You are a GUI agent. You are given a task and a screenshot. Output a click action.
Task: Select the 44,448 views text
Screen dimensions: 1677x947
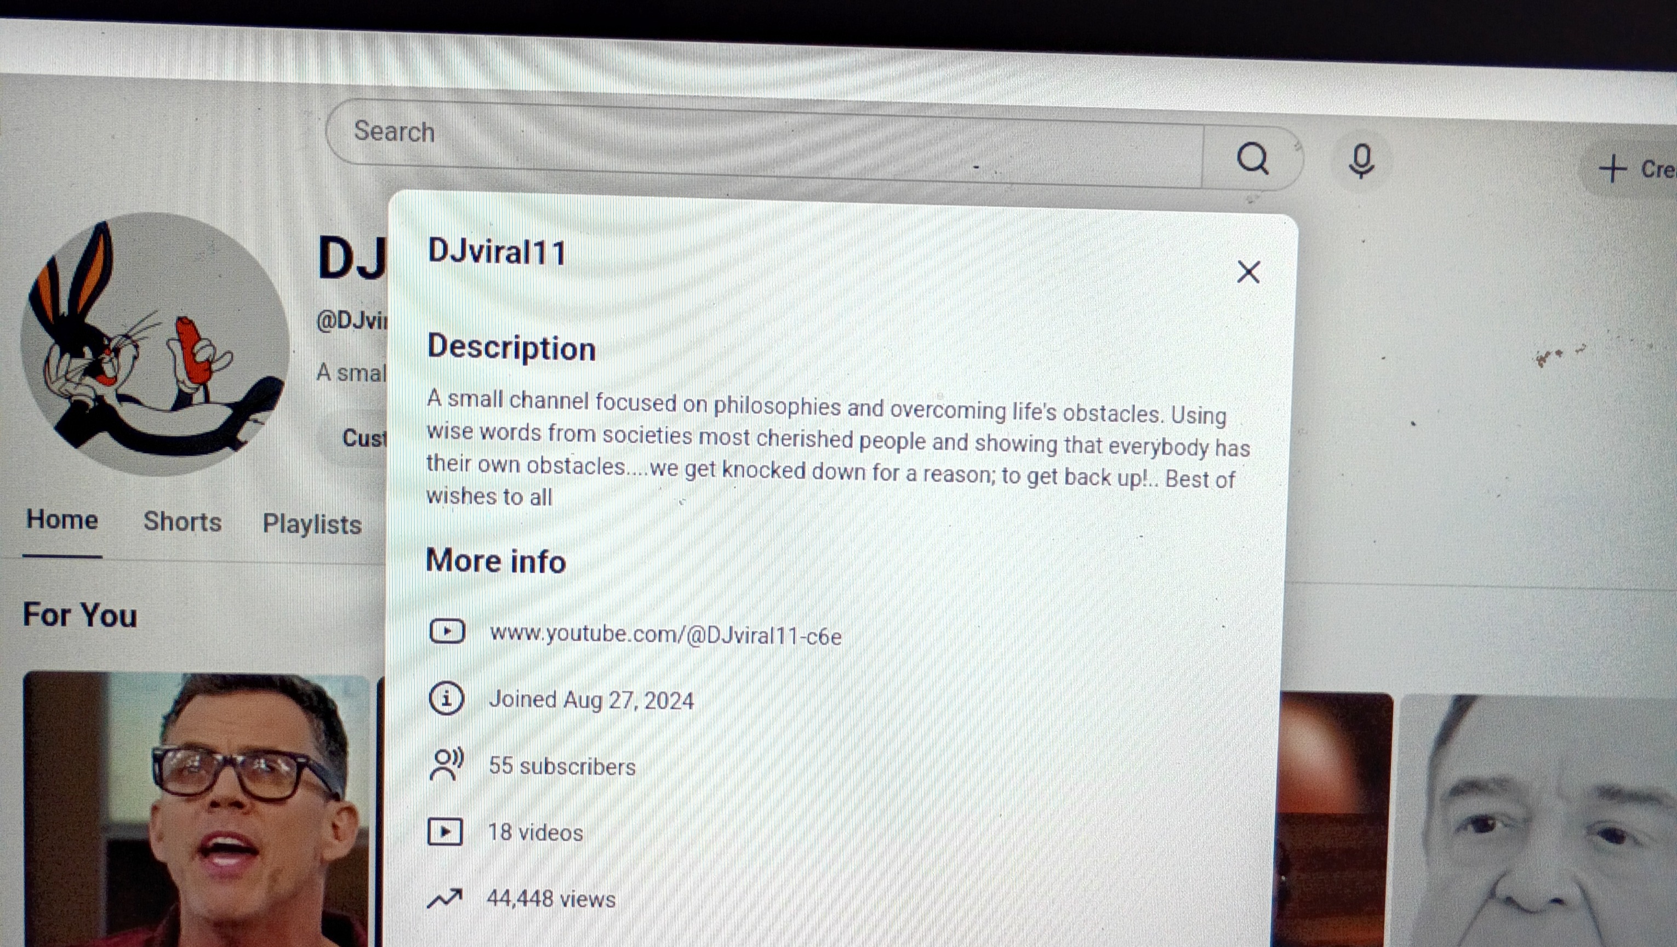tap(551, 899)
